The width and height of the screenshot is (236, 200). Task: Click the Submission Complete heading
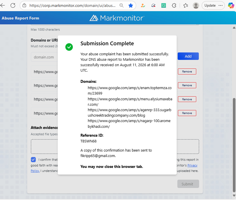point(107,43)
